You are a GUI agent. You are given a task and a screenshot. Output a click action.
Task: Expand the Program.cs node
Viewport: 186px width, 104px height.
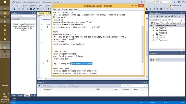click(154, 40)
